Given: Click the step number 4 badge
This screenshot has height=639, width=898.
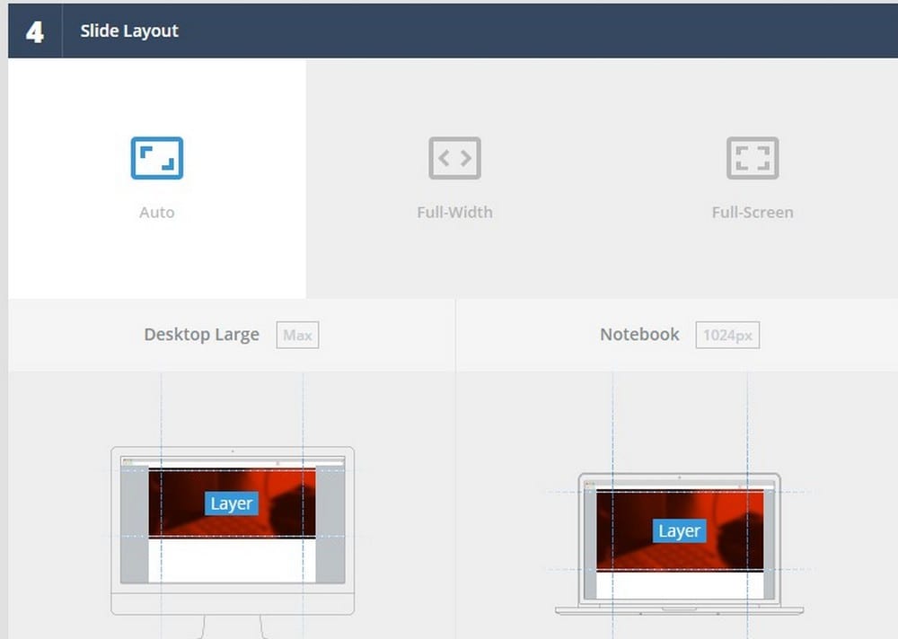Looking at the screenshot, I should pyautogui.click(x=35, y=31).
